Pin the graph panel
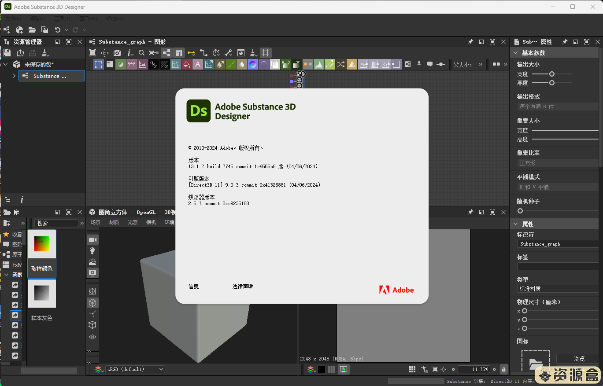Viewport: 603px width, 386px height. [470, 42]
